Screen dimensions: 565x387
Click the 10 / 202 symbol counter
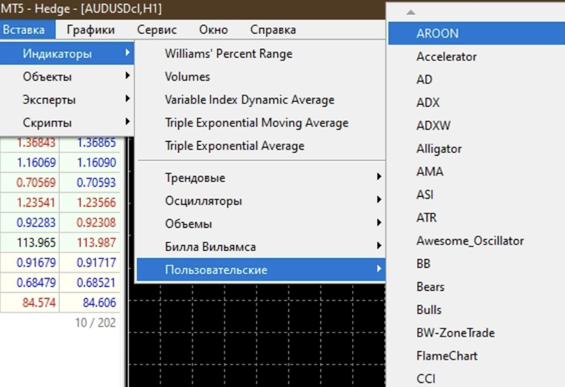(x=95, y=322)
